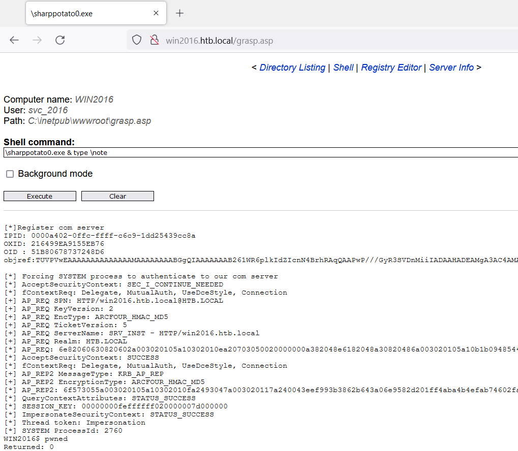Click the AP_REQ SPN line
Image resolution: width=518 pixels, height=451 pixels.
click(x=114, y=301)
